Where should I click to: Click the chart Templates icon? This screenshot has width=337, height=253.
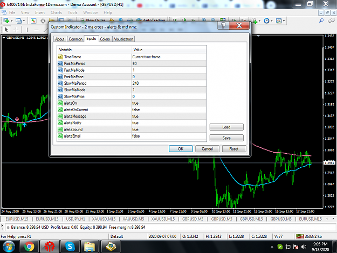coord(279,21)
